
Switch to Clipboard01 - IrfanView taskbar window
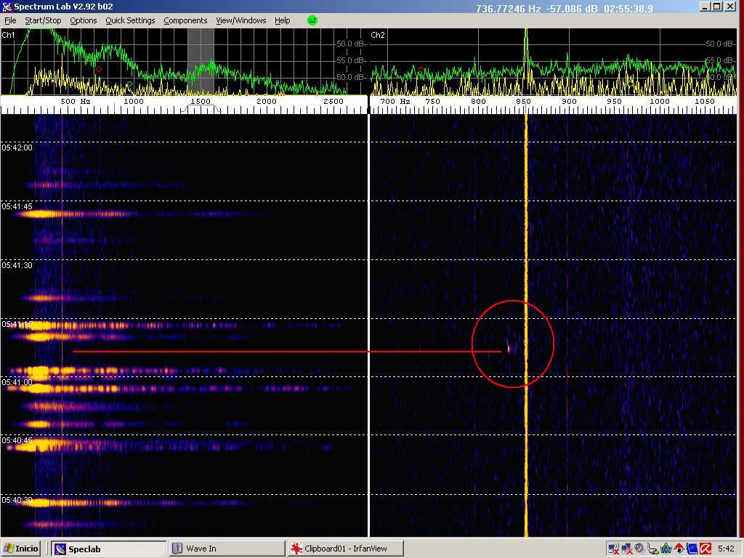(344, 549)
